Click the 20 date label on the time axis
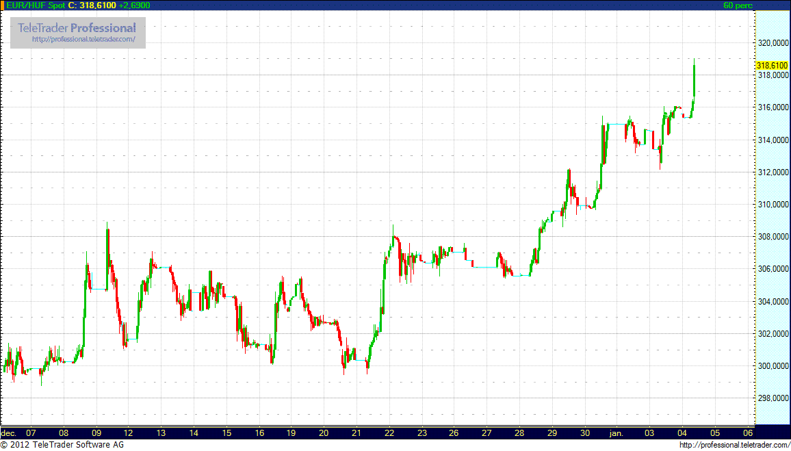The width and height of the screenshot is (791, 451). pos(324,433)
